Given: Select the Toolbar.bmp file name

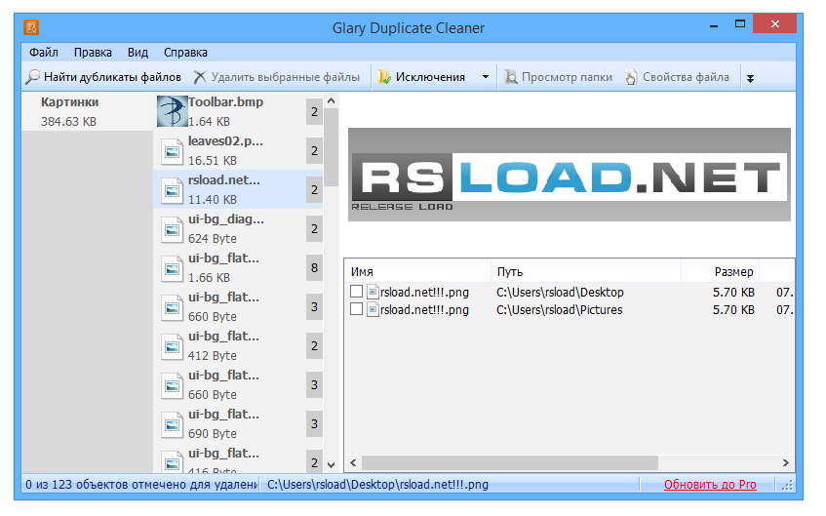Looking at the screenshot, I should (226, 102).
